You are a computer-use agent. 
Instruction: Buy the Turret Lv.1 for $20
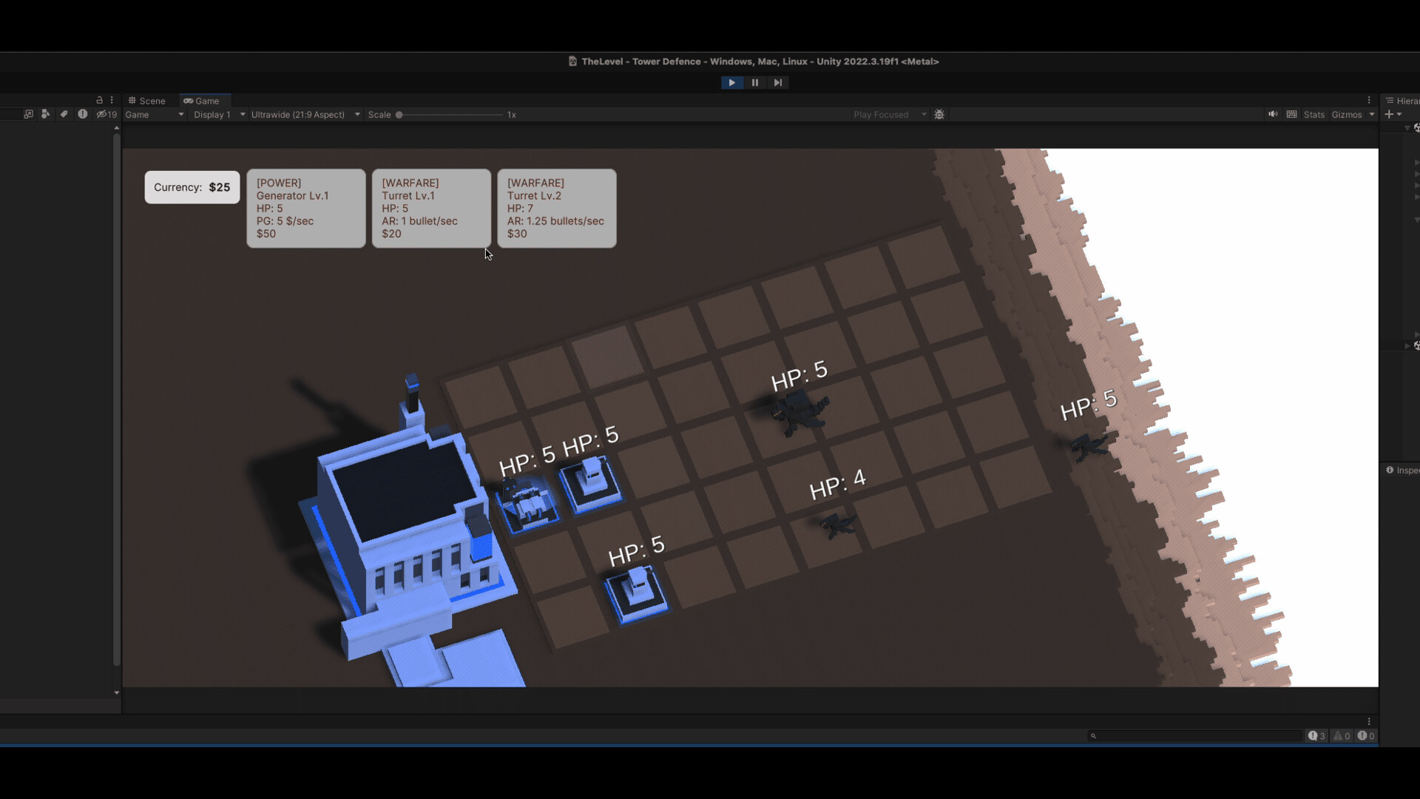click(x=431, y=208)
